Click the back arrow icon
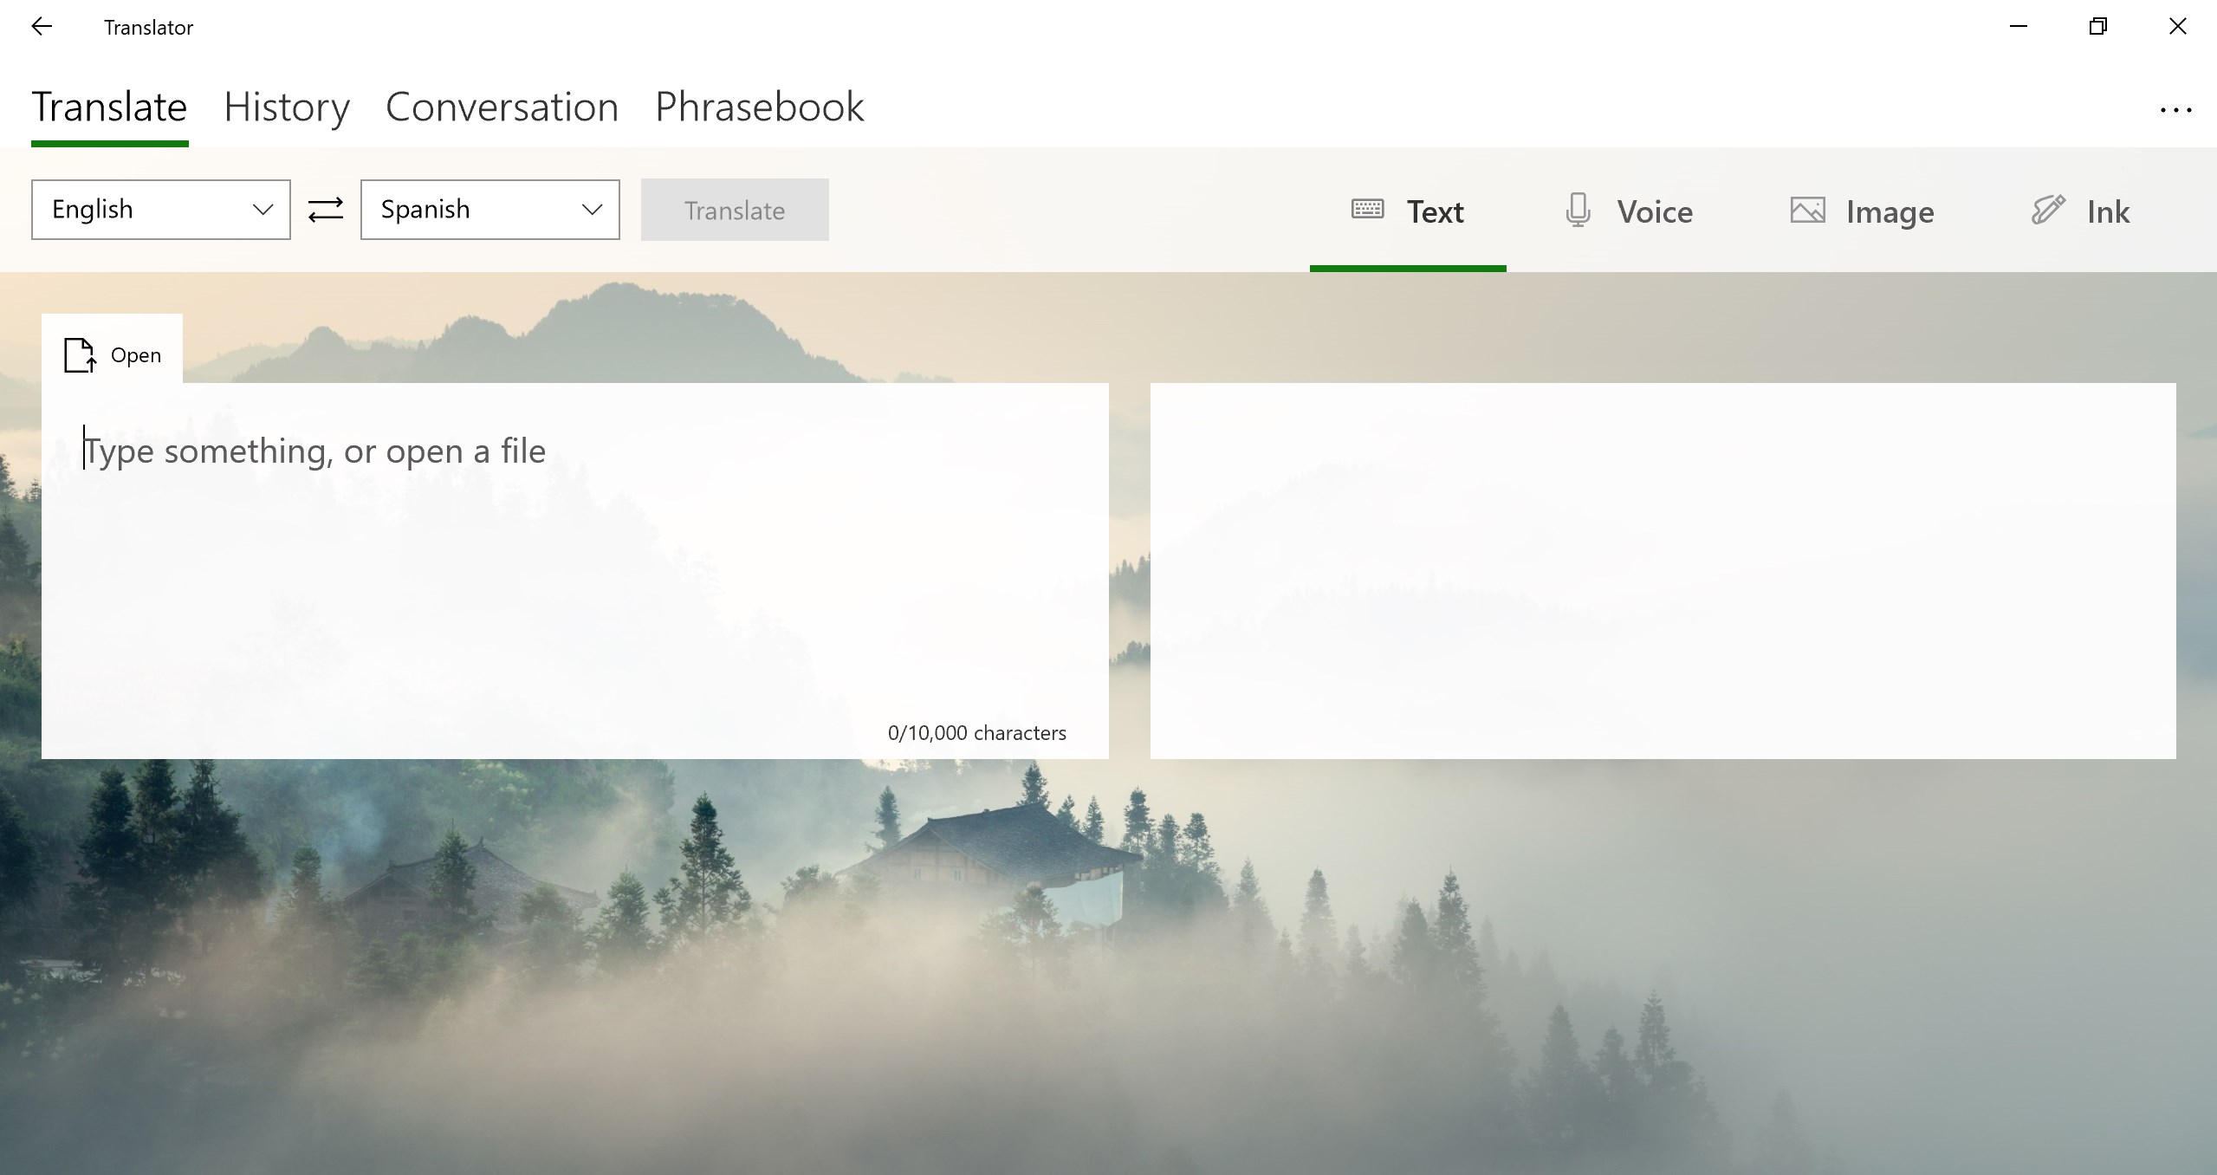 (41, 27)
